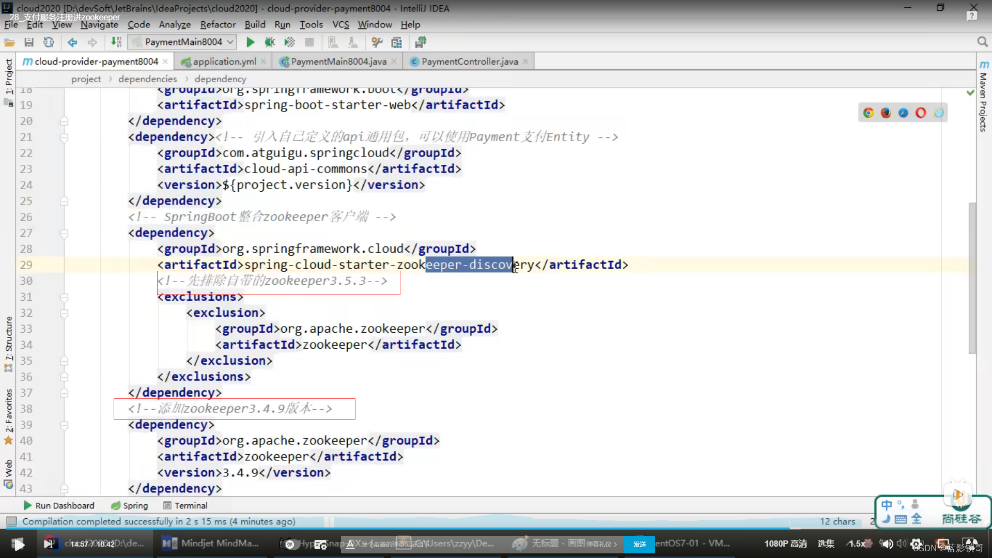This screenshot has height=558, width=992.
Task: Open video quality 1080P 高清 selector
Action: tap(785, 544)
